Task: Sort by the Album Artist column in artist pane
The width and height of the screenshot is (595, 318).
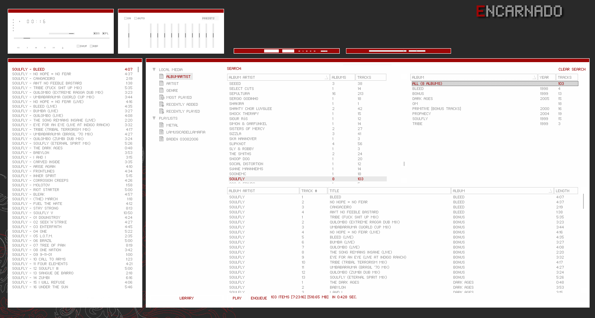Action: [x=278, y=77]
